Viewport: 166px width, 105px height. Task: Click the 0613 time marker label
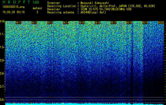pyautogui.click(x=50, y=23)
